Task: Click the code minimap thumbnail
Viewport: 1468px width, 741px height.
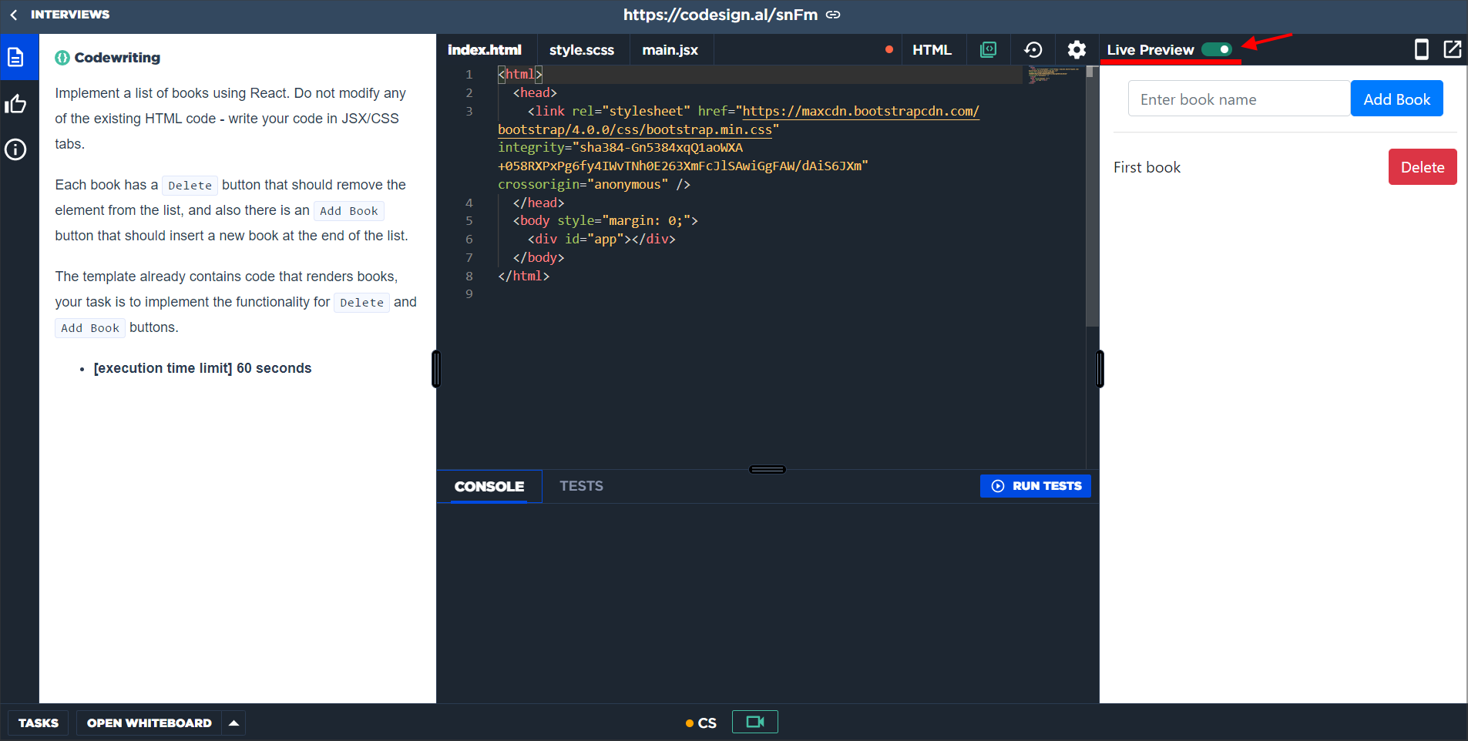Action: 1053,75
